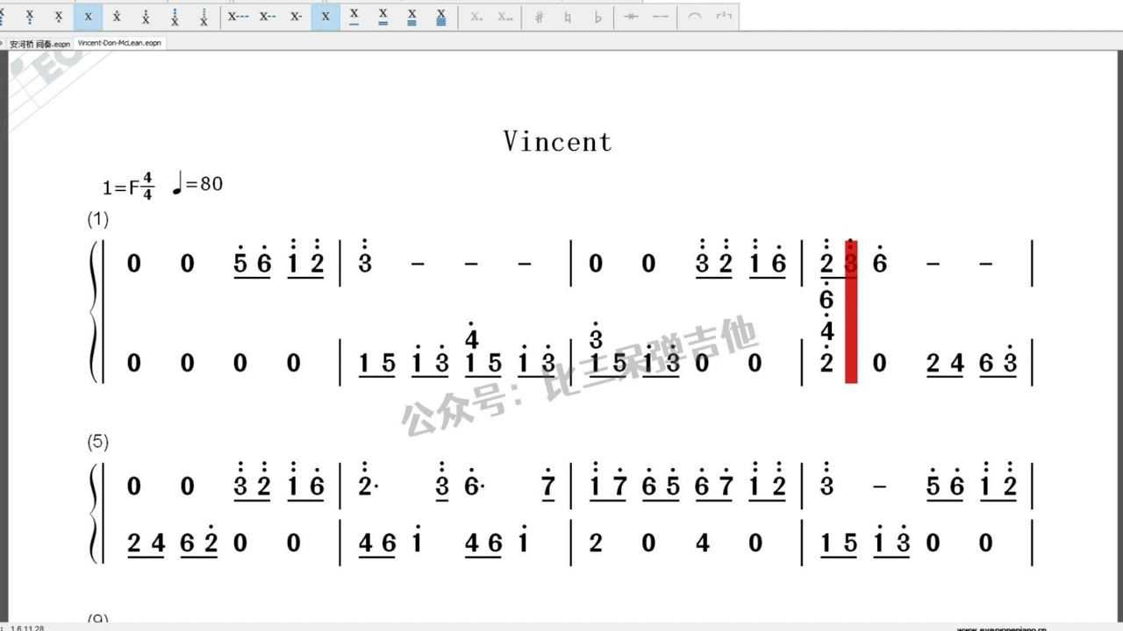Choose the dotted half note X-- icon
The height and width of the screenshot is (631, 1123).
pyautogui.click(x=268, y=17)
